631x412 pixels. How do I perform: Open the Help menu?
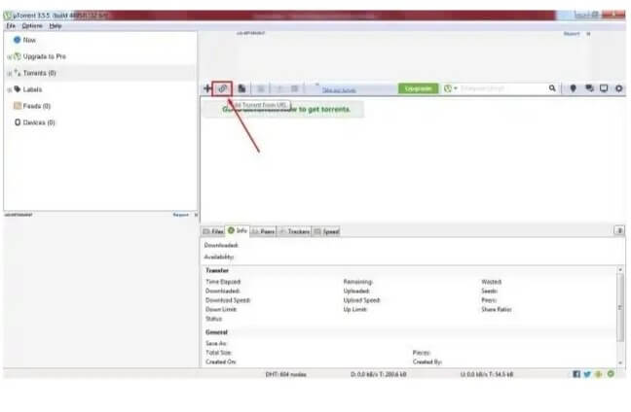(56, 25)
